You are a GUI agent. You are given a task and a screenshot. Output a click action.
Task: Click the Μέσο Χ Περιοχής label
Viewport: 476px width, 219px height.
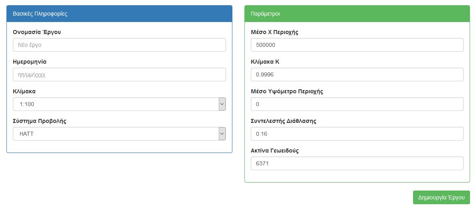274,32
